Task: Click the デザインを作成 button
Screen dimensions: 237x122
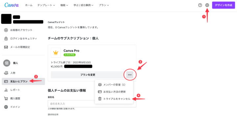Action: [x=224, y=5]
